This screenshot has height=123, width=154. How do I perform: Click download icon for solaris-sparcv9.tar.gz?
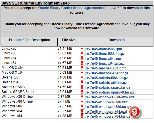click(x=82, y=92)
